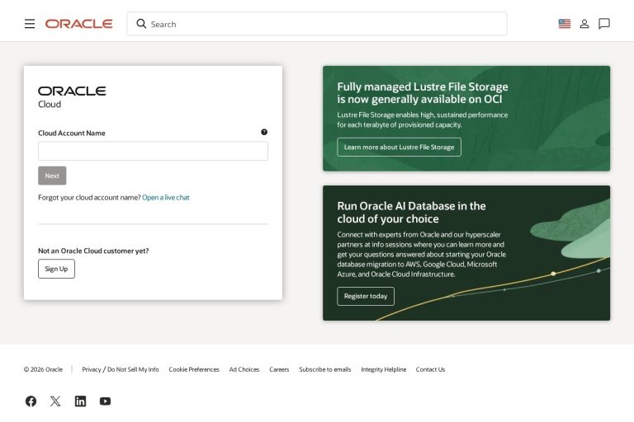The height and width of the screenshot is (422, 634).
Task: Click the © 2026 Oracle copyright text
Action: [43, 369]
